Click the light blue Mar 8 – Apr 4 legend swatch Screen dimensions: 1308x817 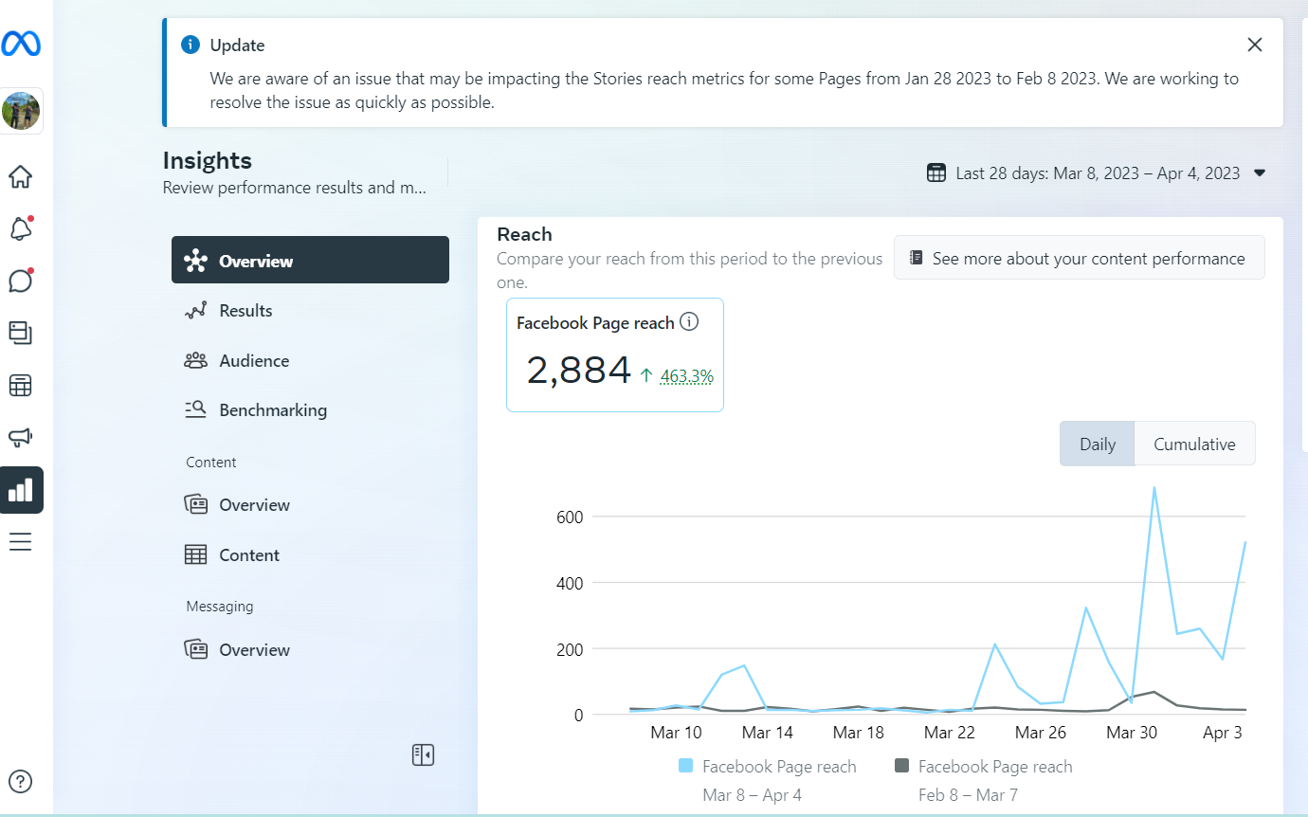(x=686, y=766)
